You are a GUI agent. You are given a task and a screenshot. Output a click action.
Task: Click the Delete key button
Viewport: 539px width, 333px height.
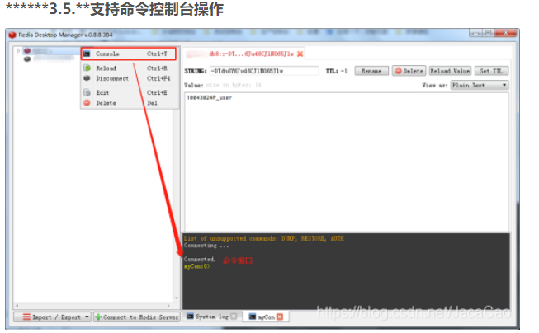[409, 71]
